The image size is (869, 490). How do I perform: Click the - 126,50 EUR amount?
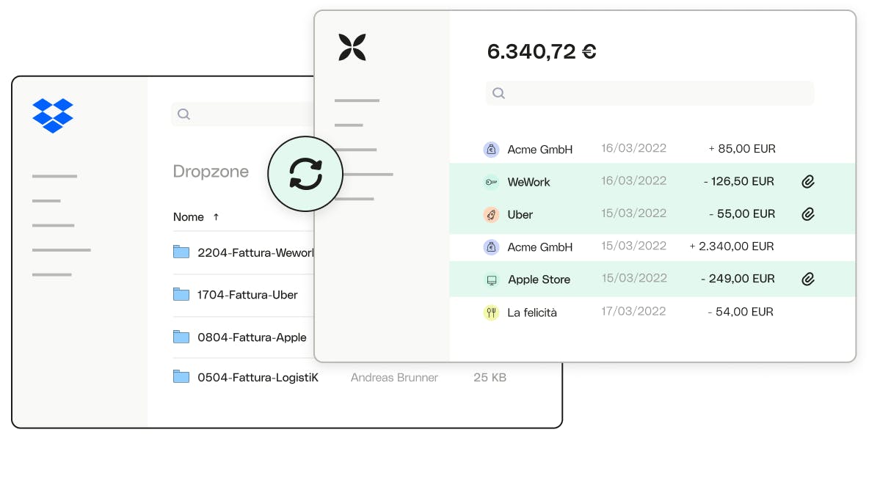click(739, 182)
